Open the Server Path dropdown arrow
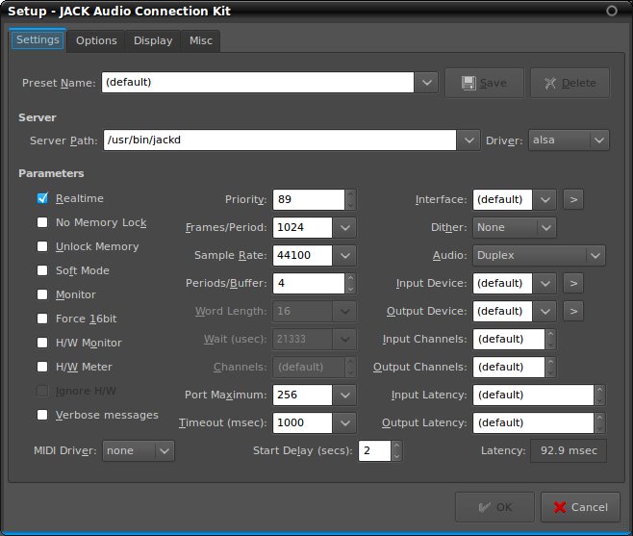Screen dimensions: 633x536 pos(468,140)
